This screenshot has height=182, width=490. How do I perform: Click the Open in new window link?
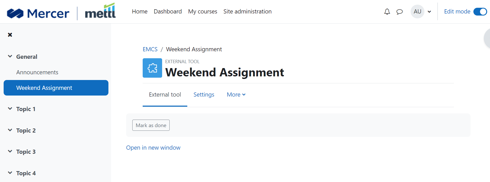(x=153, y=148)
